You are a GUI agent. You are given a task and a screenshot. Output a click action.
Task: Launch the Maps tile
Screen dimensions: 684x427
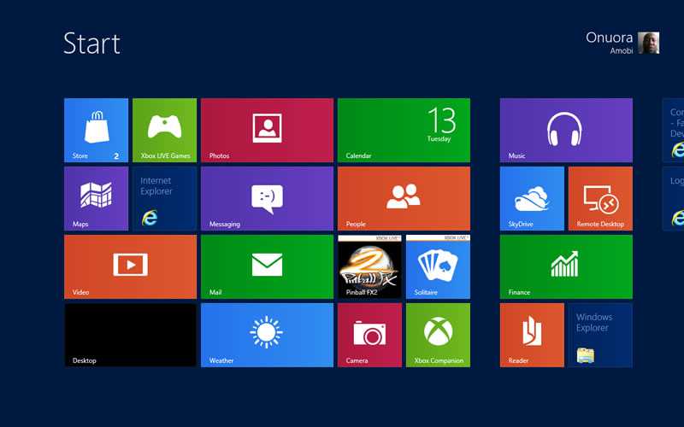[x=96, y=198]
